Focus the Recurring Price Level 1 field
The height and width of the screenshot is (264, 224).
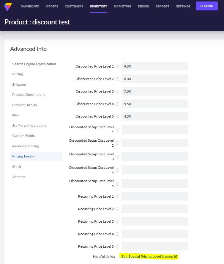(x=155, y=196)
